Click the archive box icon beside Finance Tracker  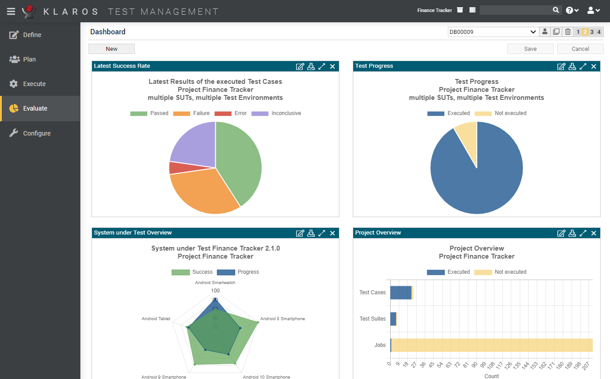click(460, 9)
